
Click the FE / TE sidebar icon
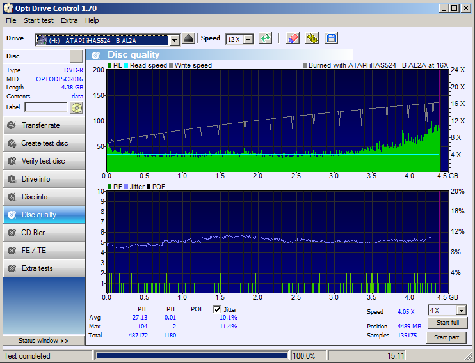12,251
